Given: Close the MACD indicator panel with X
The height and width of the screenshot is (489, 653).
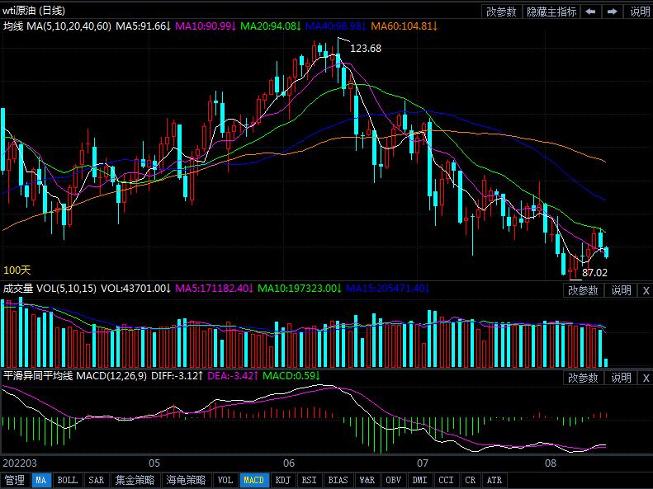Looking at the screenshot, I should click(x=646, y=378).
